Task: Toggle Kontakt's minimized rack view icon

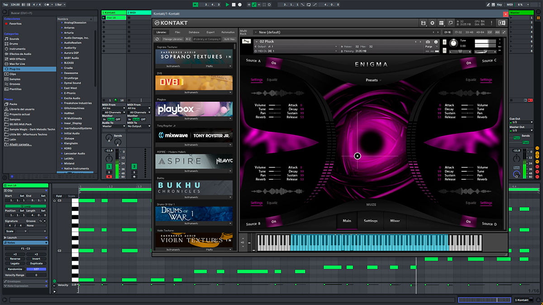Action: [x=450, y=23]
